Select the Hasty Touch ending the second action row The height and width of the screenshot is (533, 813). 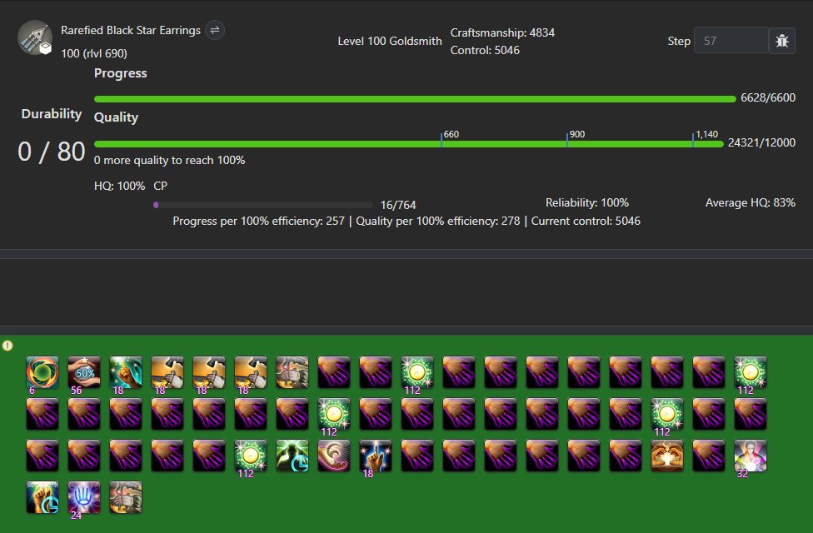coord(751,414)
